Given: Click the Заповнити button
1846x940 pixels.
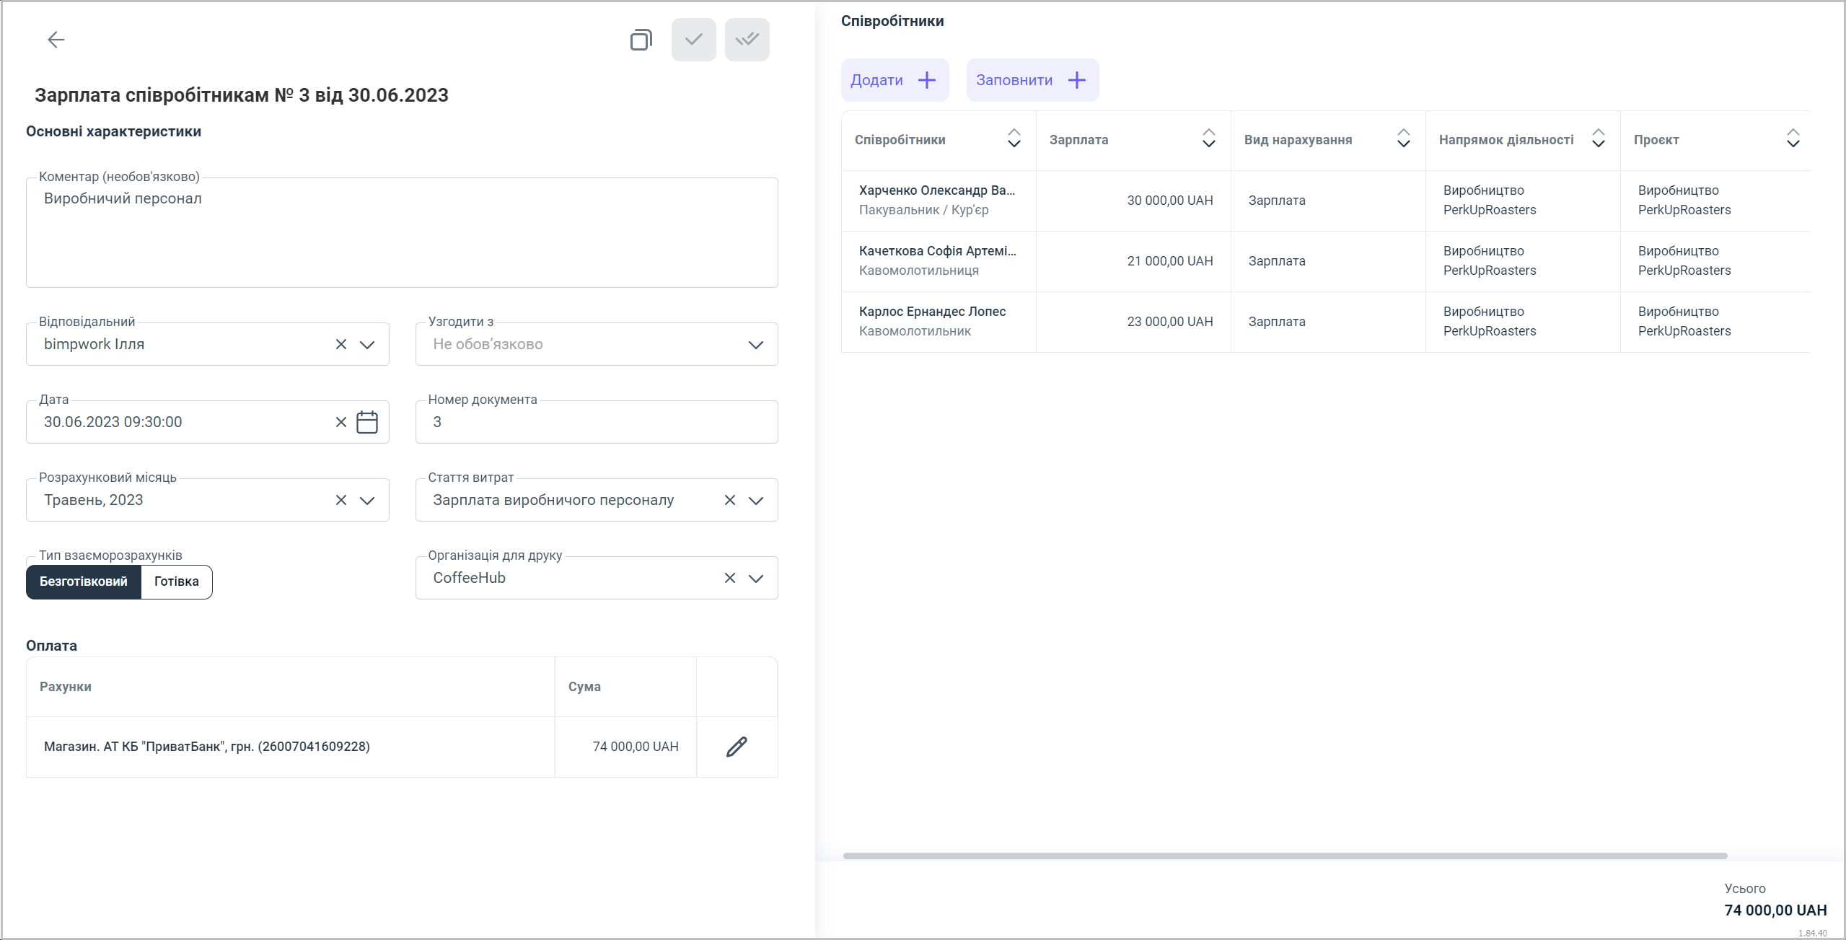Looking at the screenshot, I should 1032,80.
